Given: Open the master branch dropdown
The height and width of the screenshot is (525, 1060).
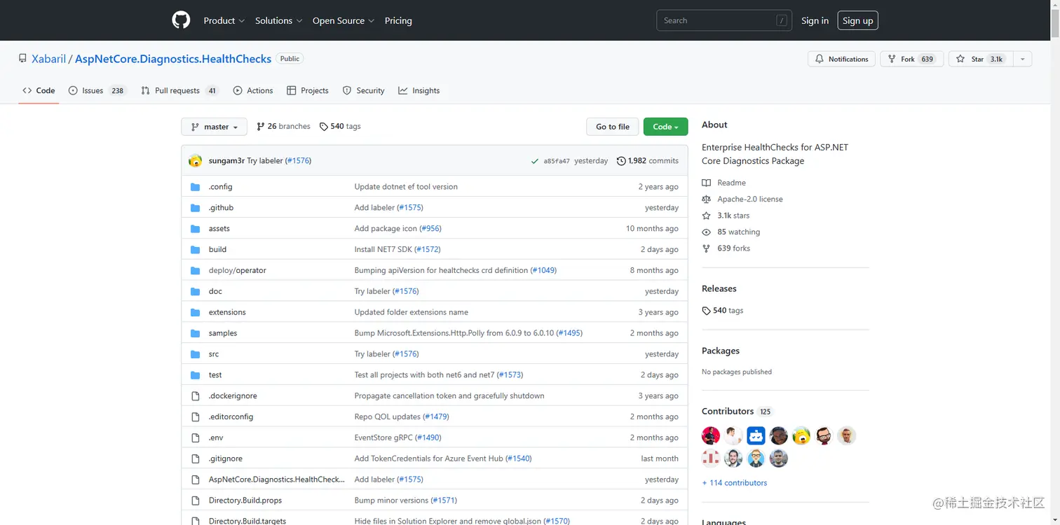Looking at the screenshot, I should click(214, 127).
